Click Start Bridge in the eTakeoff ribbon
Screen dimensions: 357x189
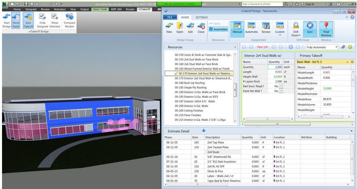tap(6, 21)
